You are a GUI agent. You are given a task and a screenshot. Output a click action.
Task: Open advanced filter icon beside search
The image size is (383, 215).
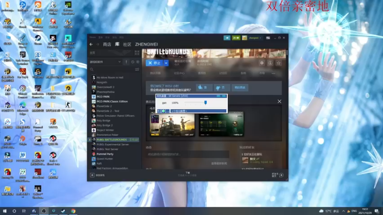pyautogui.click(x=137, y=69)
